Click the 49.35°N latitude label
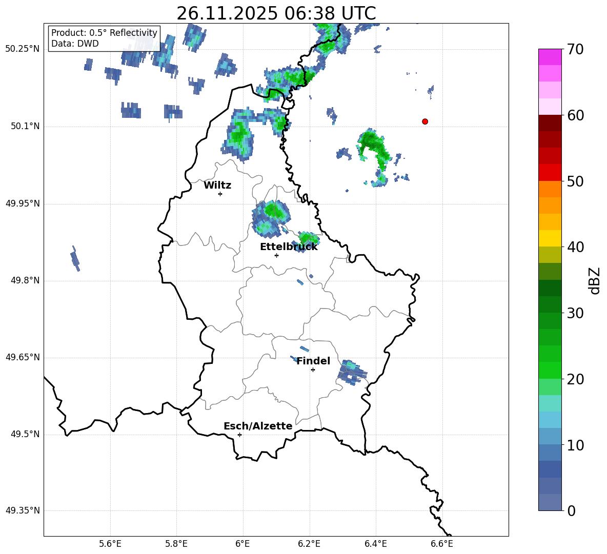 pyautogui.click(x=23, y=510)
